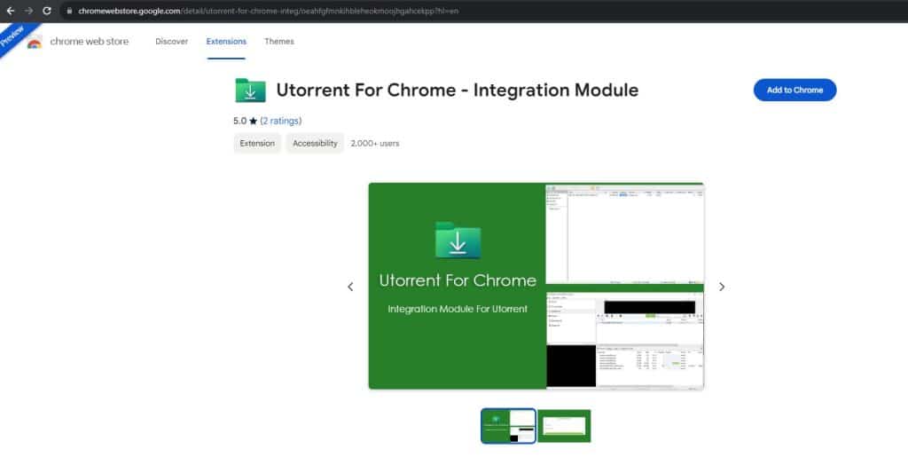The width and height of the screenshot is (908, 473).
Task: Click the Extension category chip
Action: 257,143
